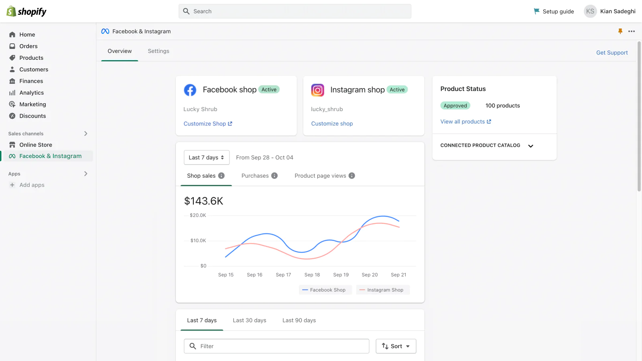Open the Add apps link
The height and width of the screenshot is (361, 642).
coord(32,185)
